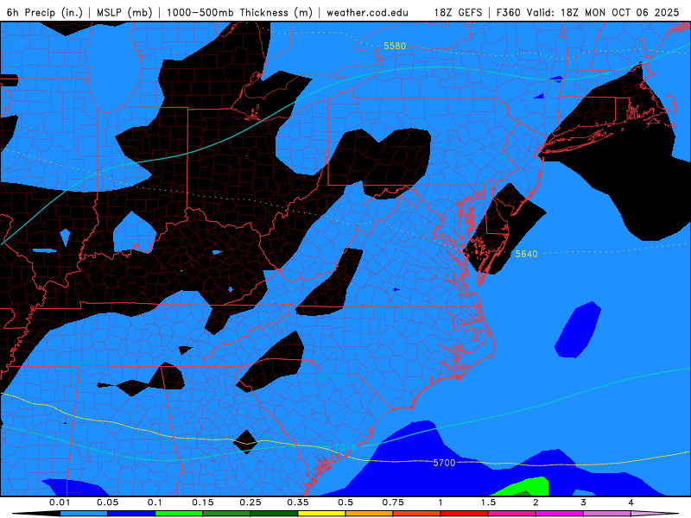Click the legend value 2
Screen dimensions: 691x518
536,502
